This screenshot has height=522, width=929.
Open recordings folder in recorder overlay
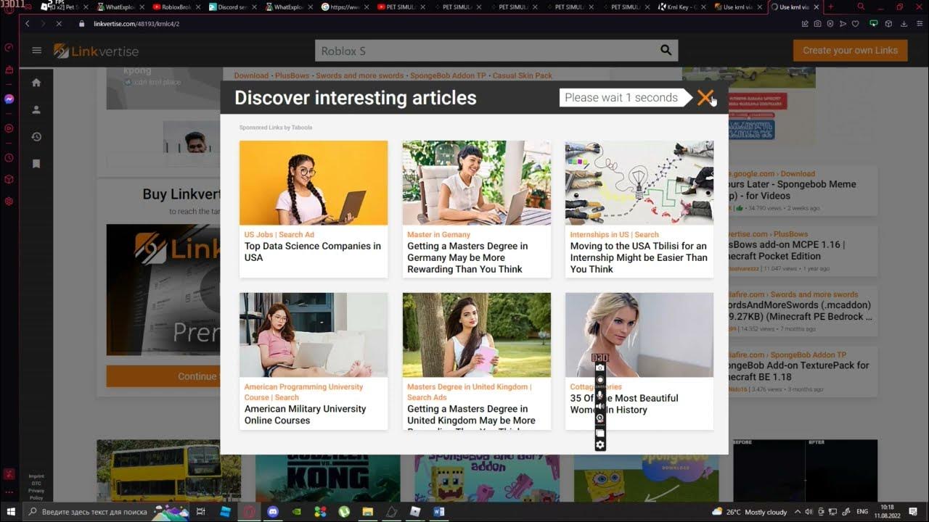coord(600,432)
